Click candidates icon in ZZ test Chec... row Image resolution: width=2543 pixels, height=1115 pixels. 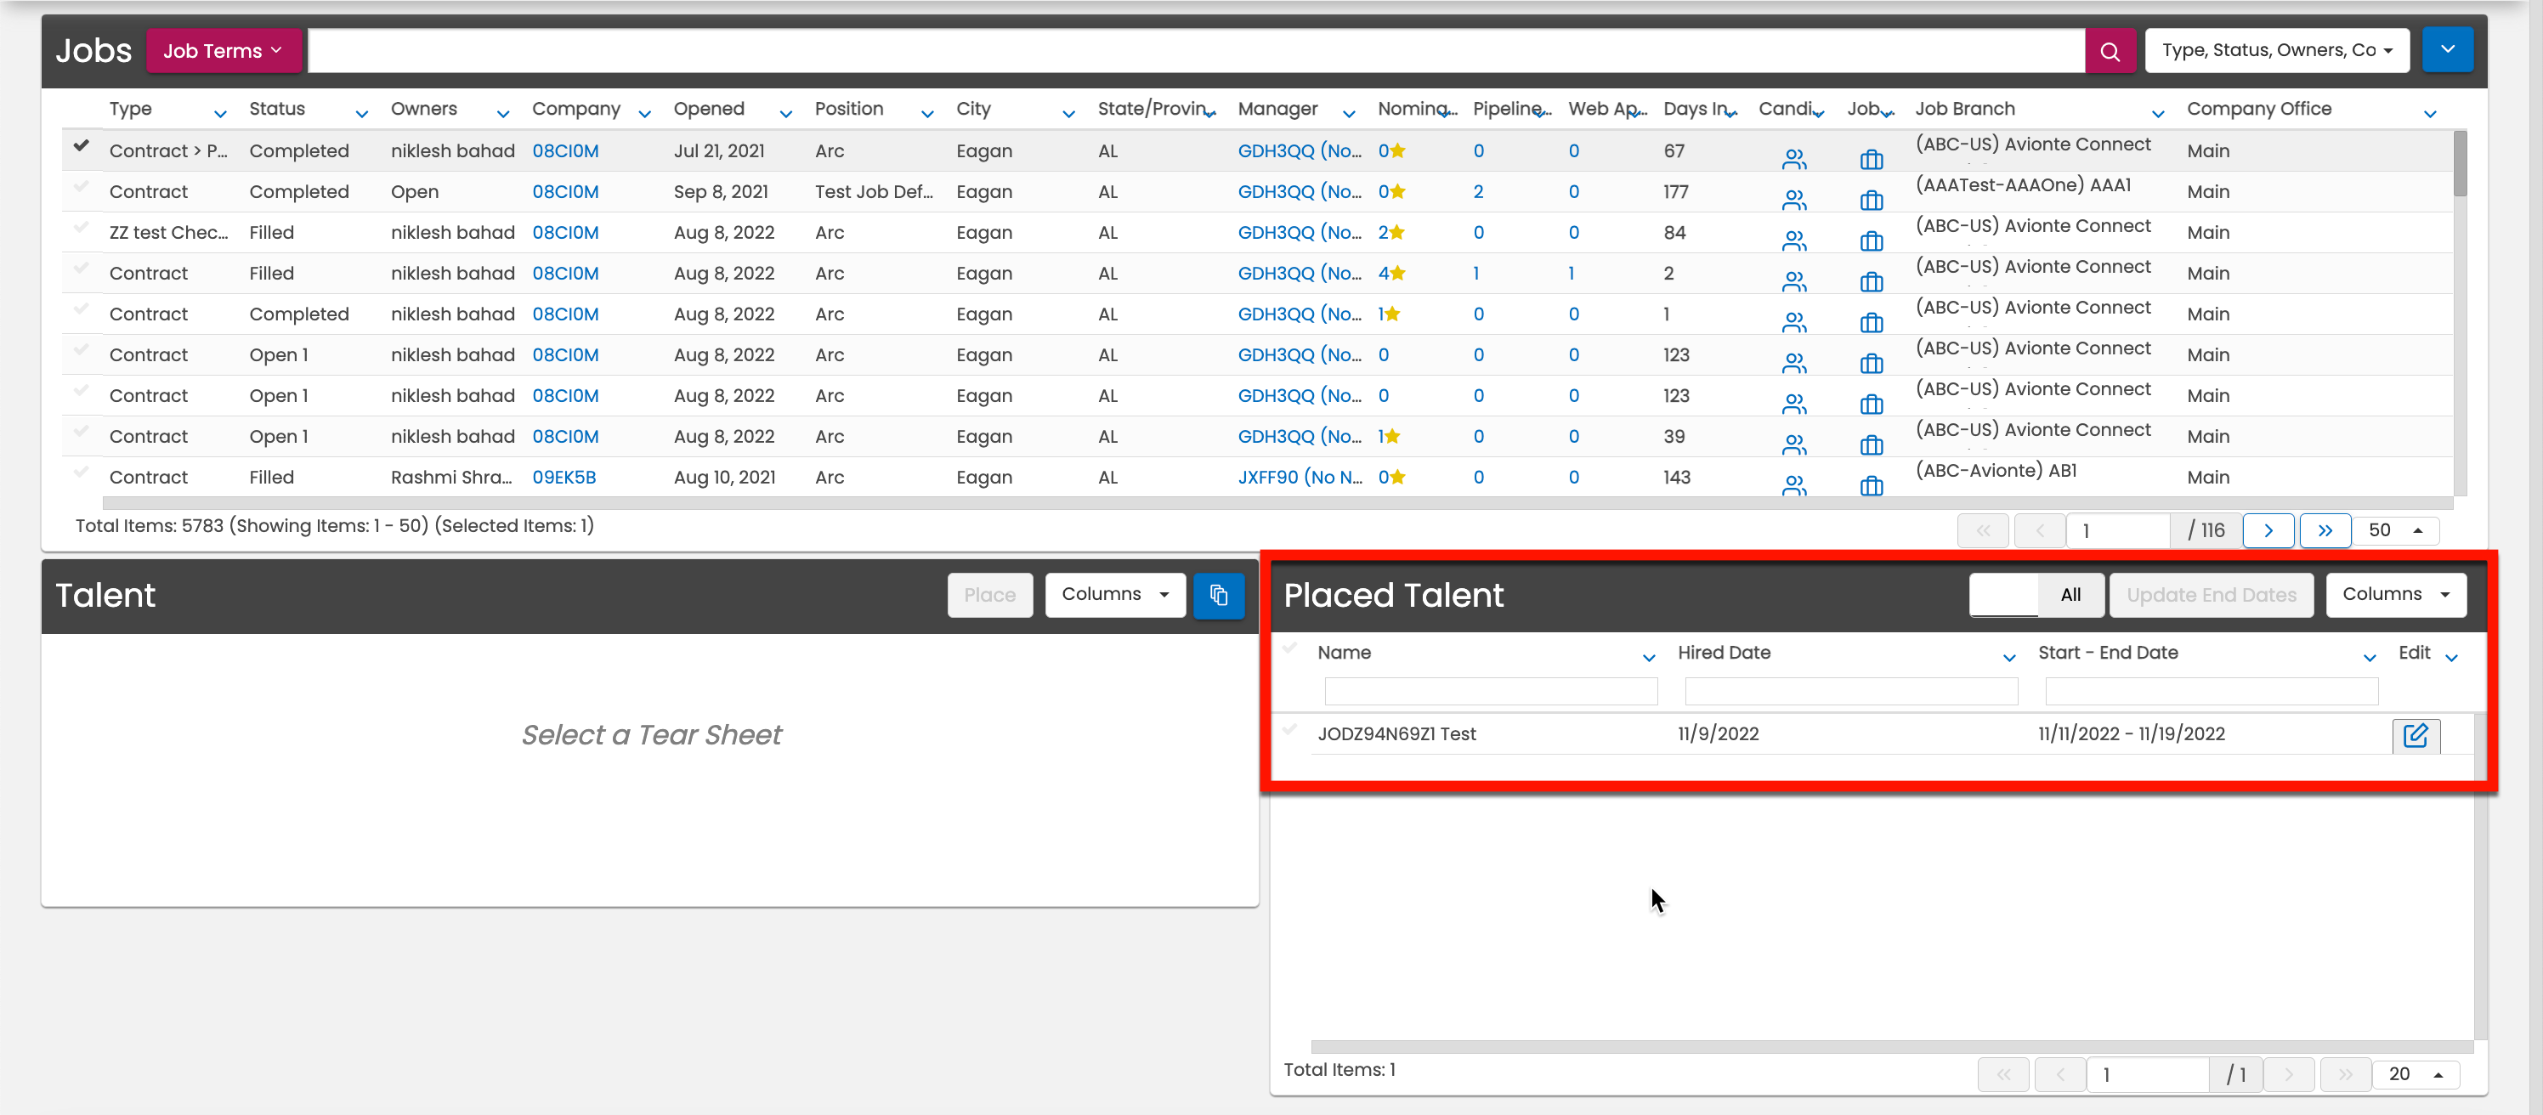click(1793, 241)
